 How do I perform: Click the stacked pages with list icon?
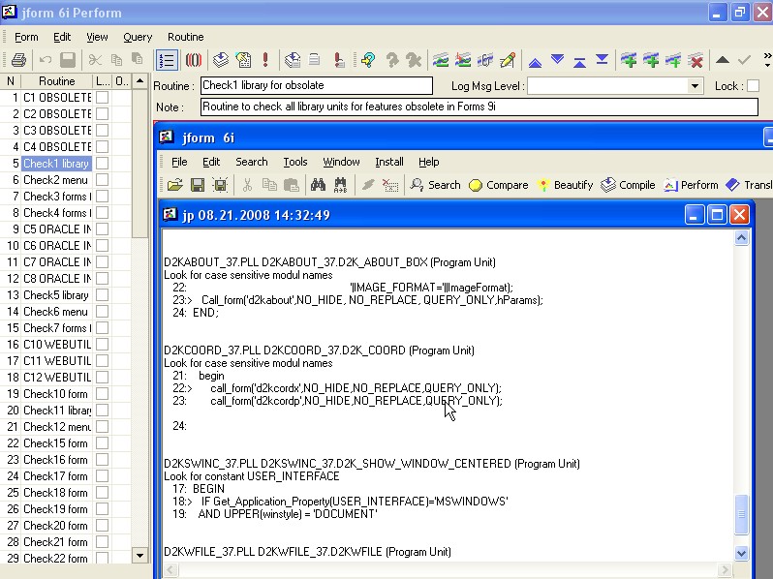[293, 60]
